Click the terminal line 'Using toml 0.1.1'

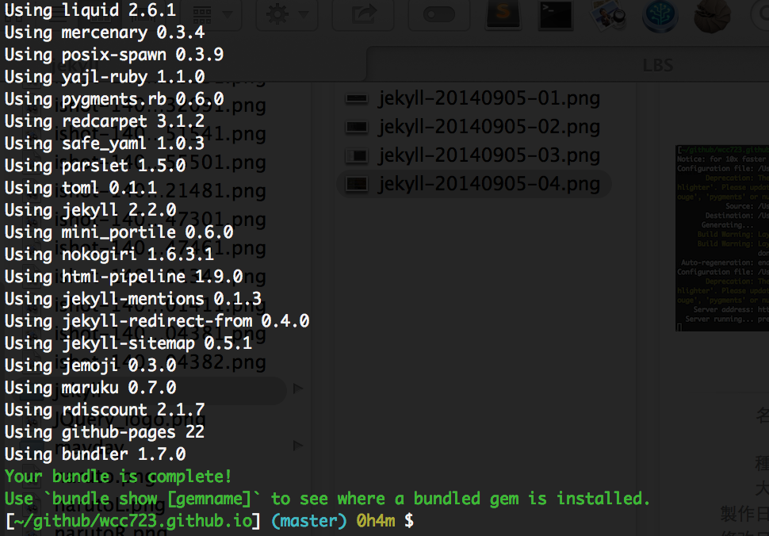tap(80, 187)
